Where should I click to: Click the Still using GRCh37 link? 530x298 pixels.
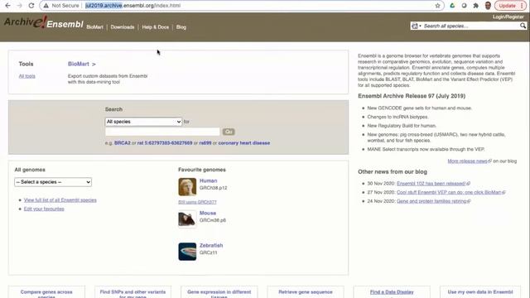point(197,202)
